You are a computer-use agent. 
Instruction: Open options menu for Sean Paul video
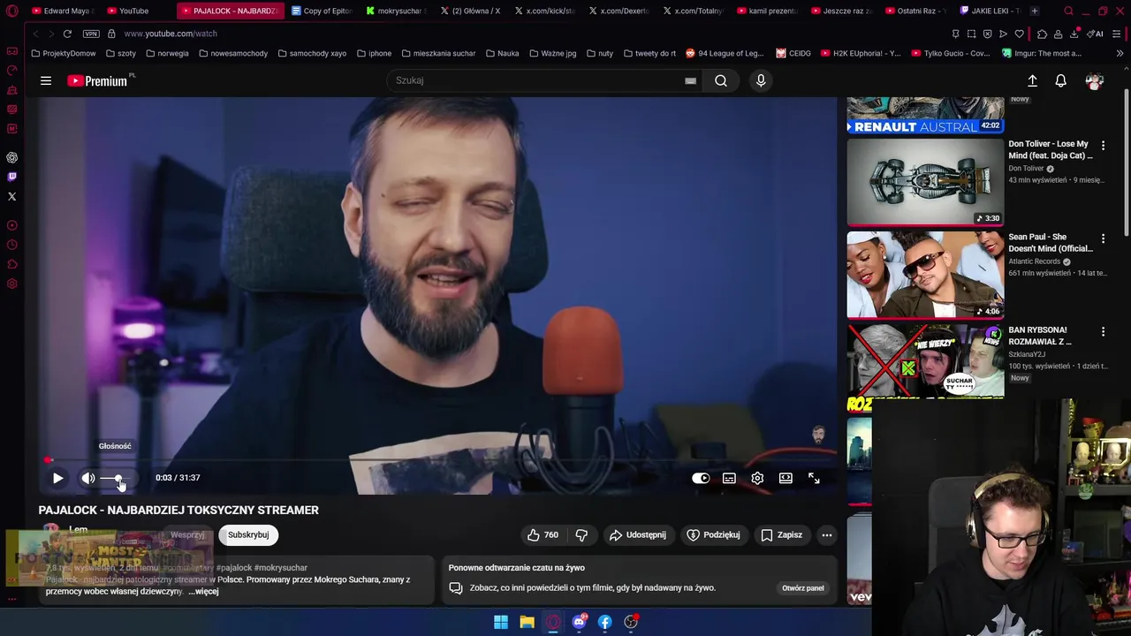tap(1103, 238)
